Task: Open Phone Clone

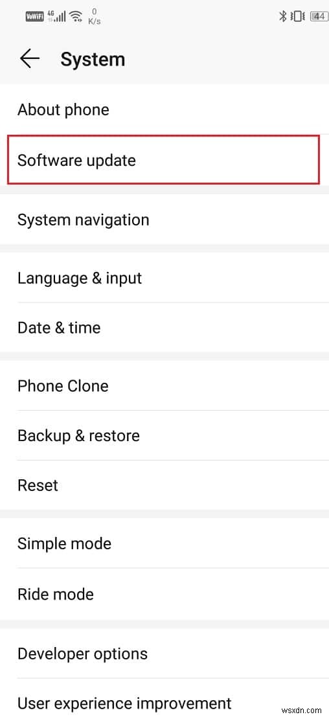Action: [164, 385]
